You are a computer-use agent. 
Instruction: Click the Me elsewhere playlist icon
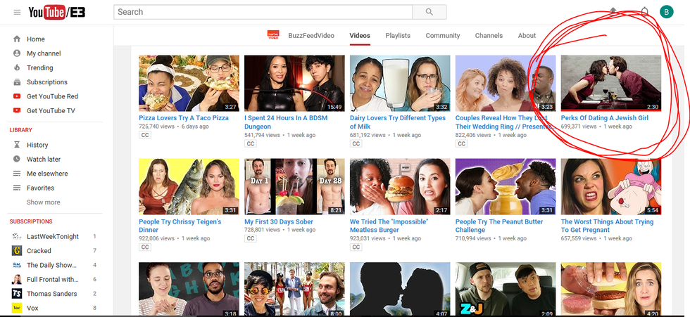tap(17, 174)
